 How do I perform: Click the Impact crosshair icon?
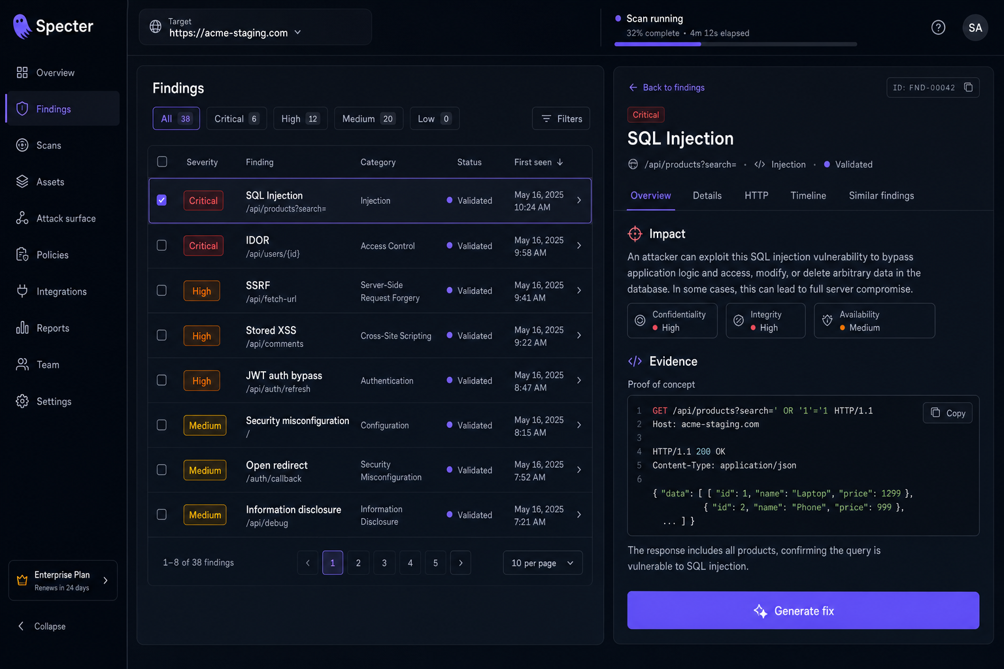pos(635,234)
